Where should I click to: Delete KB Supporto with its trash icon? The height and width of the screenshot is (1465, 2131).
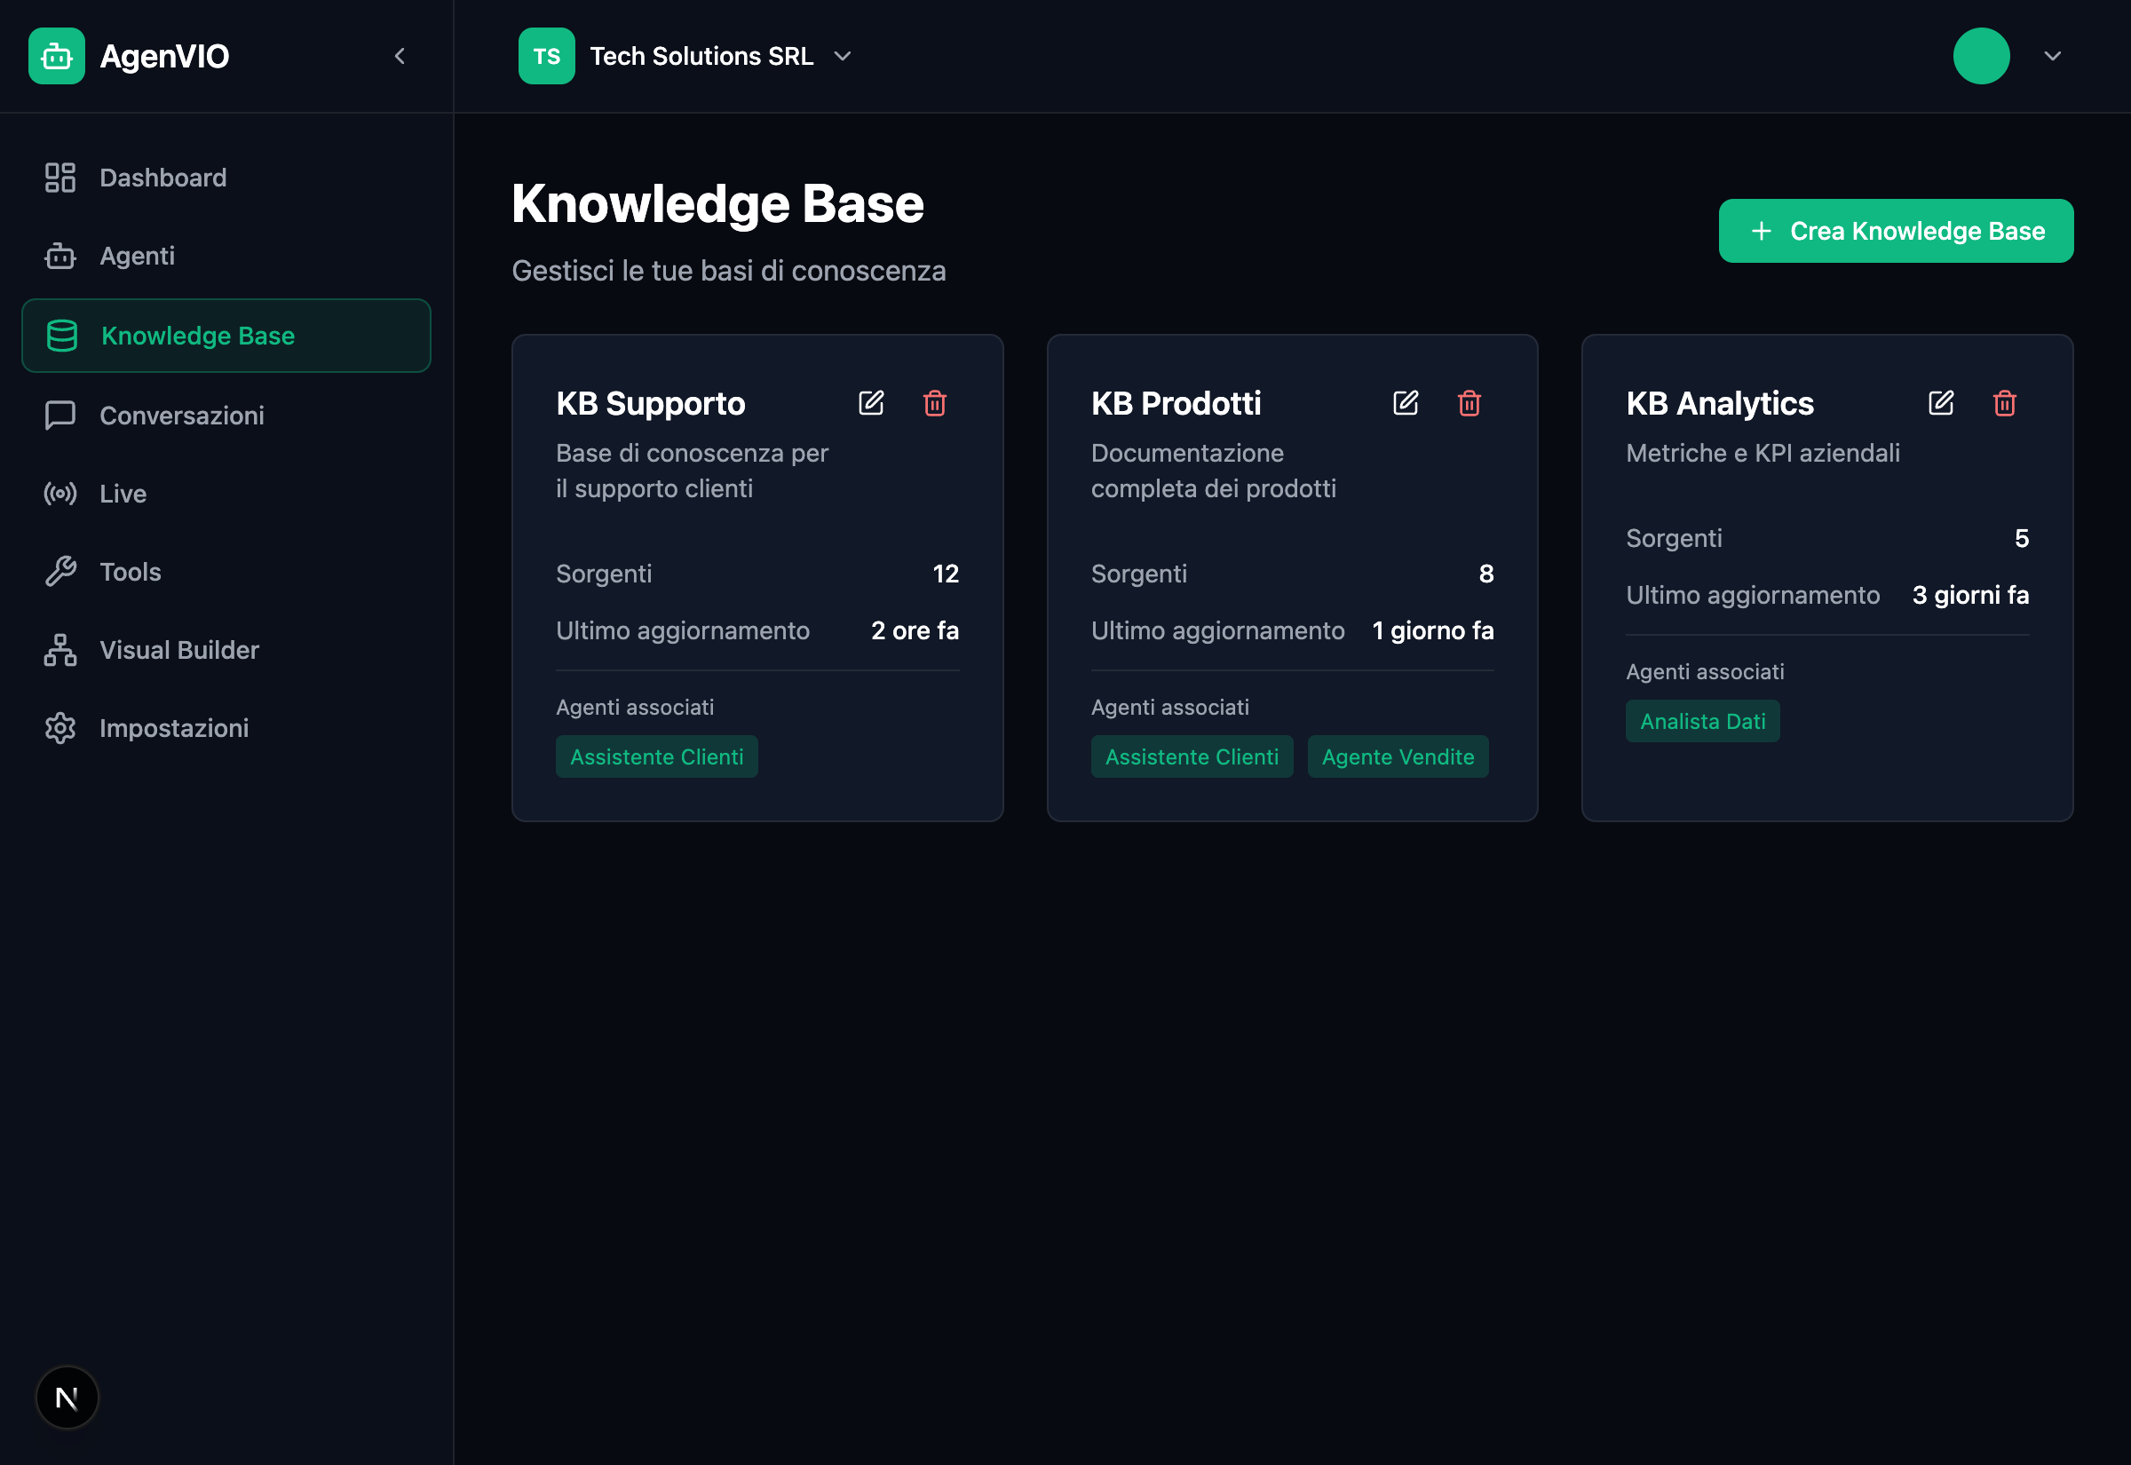click(x=934, y=403)
